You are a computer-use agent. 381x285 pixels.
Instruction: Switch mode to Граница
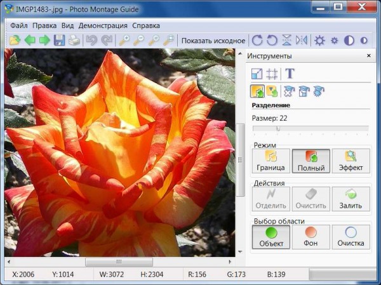(271, 161)
